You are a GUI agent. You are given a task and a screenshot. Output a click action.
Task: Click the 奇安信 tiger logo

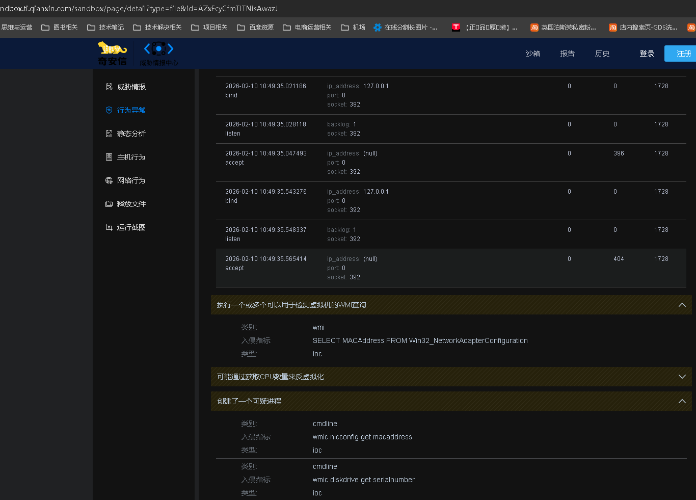tap(112, 54)
